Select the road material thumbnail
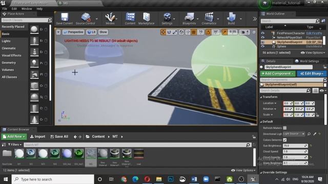Viewport: 328px width, 184px height. [x=139, y=154]
